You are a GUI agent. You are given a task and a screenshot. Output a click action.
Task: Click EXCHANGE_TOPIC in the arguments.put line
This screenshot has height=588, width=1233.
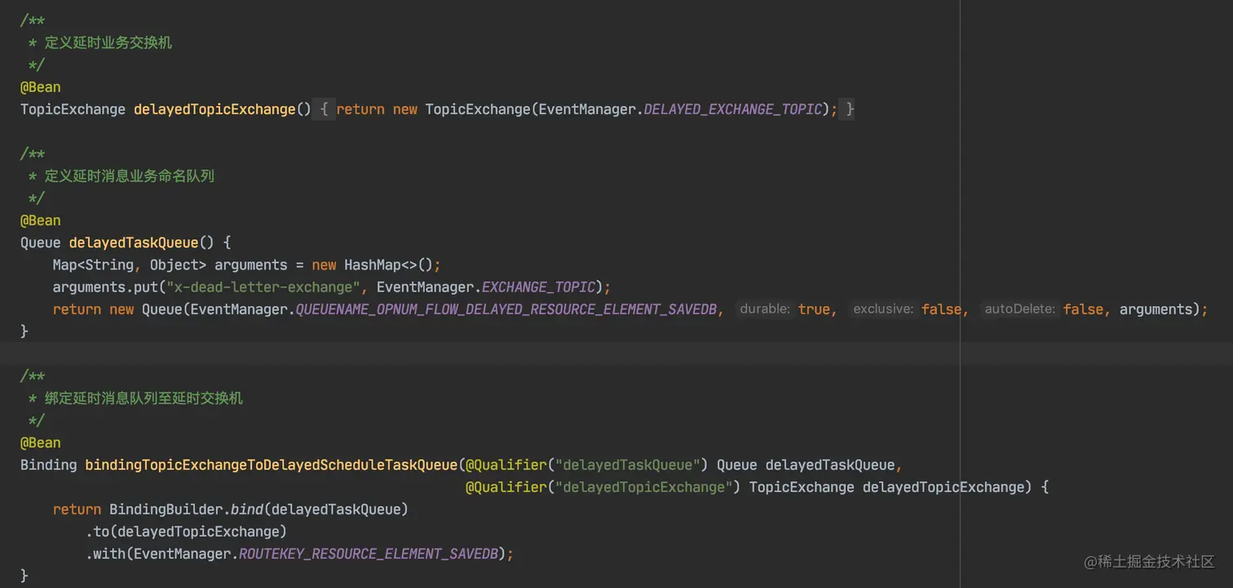coord(538,287)
